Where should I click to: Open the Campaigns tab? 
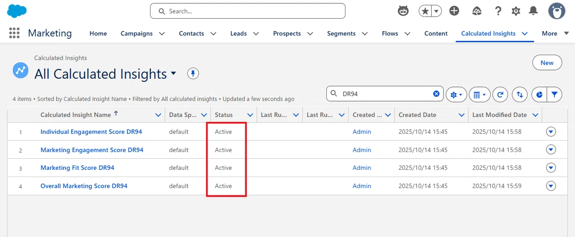click(137, 34)
